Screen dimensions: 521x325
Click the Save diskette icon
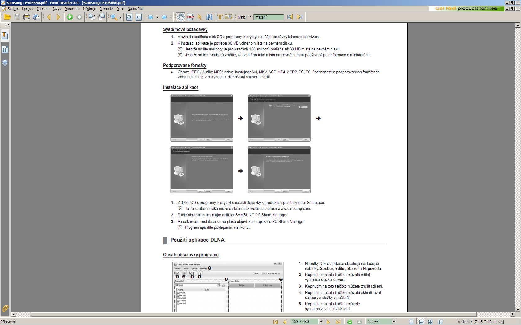coord(17,17)
